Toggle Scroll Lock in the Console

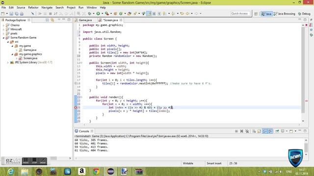coord(259,131)
